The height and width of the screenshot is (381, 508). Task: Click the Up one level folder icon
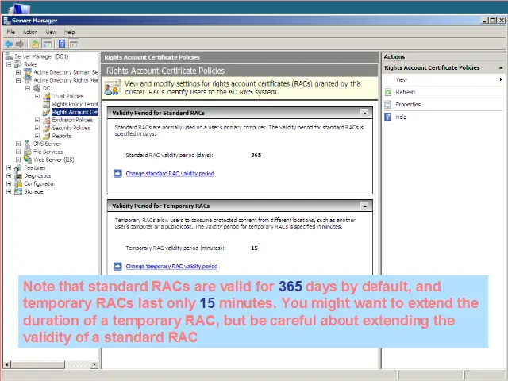point(35,44)
